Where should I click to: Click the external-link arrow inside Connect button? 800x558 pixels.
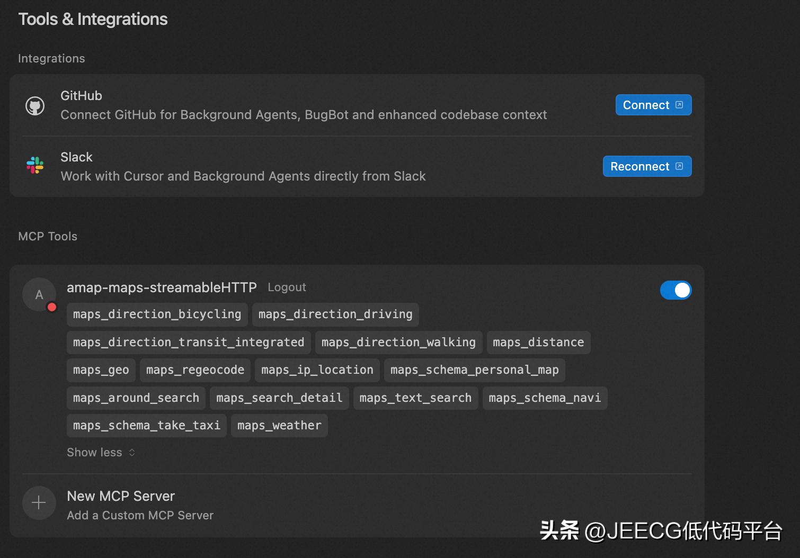680,105
